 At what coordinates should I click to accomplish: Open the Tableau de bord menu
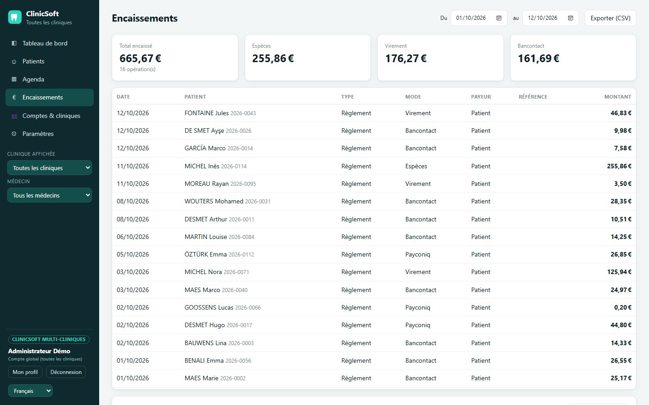[50, 43]
